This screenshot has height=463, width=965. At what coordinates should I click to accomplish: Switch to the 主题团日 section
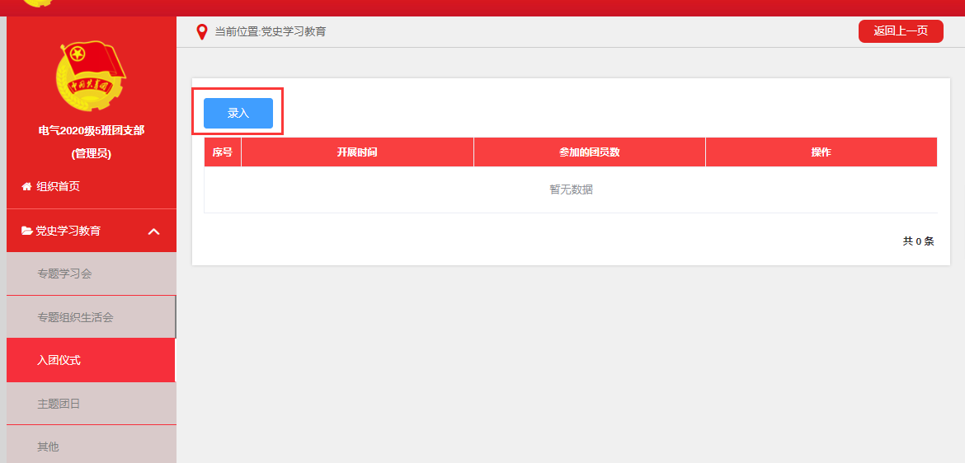(x=59, y=404)
